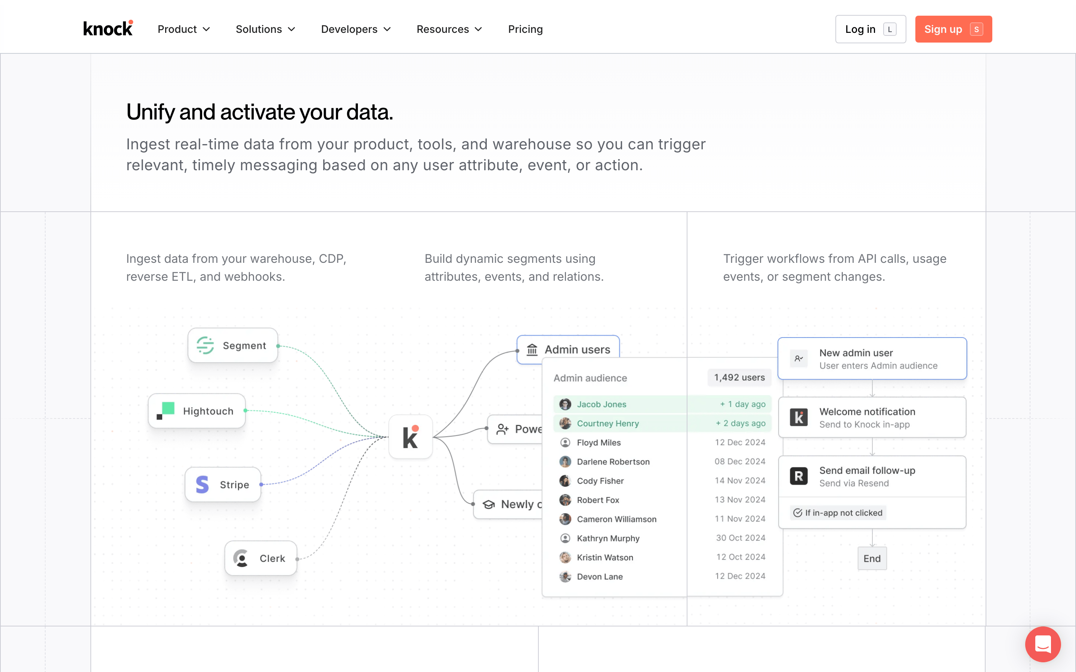1076x672 pixels.
Task: Click Cameron Williamson in the list
Action: point(616,519)
